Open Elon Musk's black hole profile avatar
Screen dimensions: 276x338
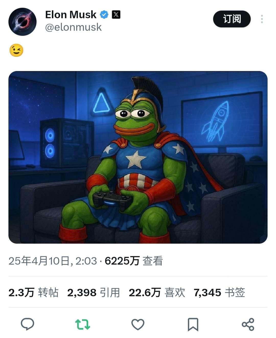(x=22, y=22)
